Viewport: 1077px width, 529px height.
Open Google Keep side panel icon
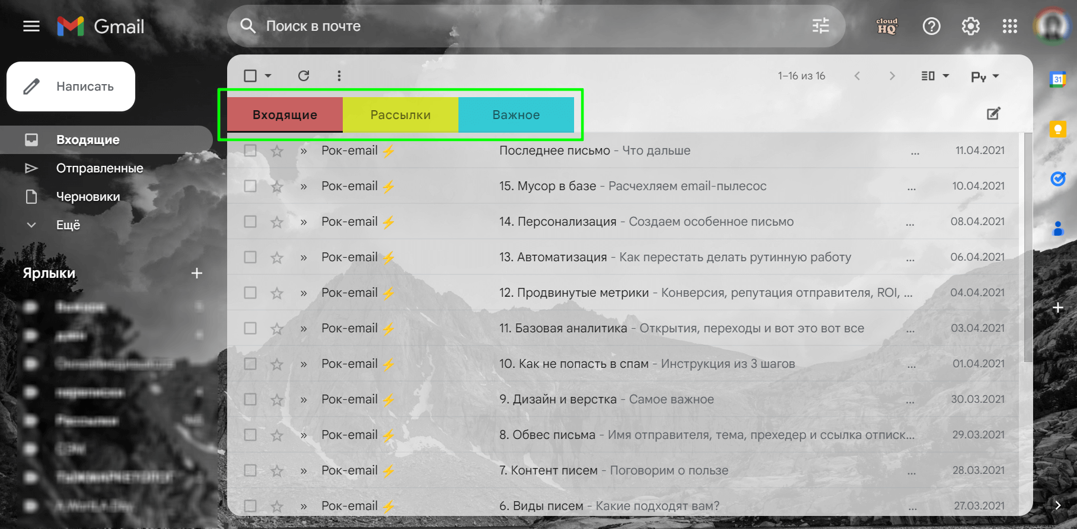tap(1058, 129)
